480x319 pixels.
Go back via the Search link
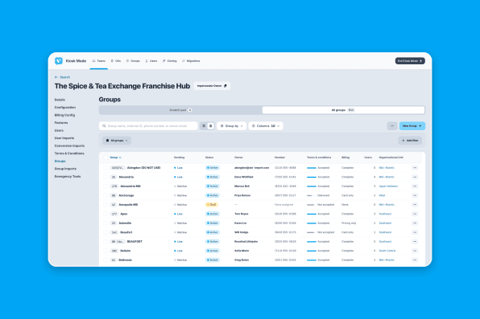[x=63, y=77]
